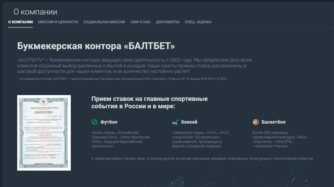Switch to the МИССИЯ И ЦЕННОСТИ tab
Image resolution: width=334 pixels, height=187 pixels.
click(x=58, y=22)
